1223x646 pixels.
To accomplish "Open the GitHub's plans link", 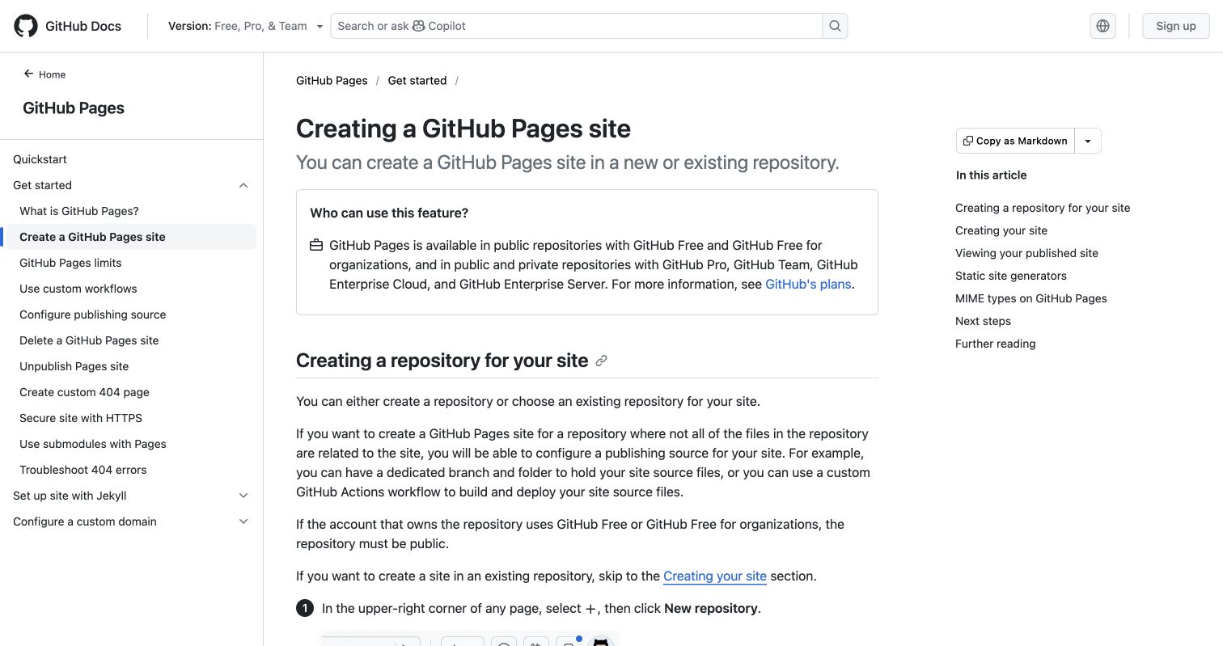I will coord(808,284).
